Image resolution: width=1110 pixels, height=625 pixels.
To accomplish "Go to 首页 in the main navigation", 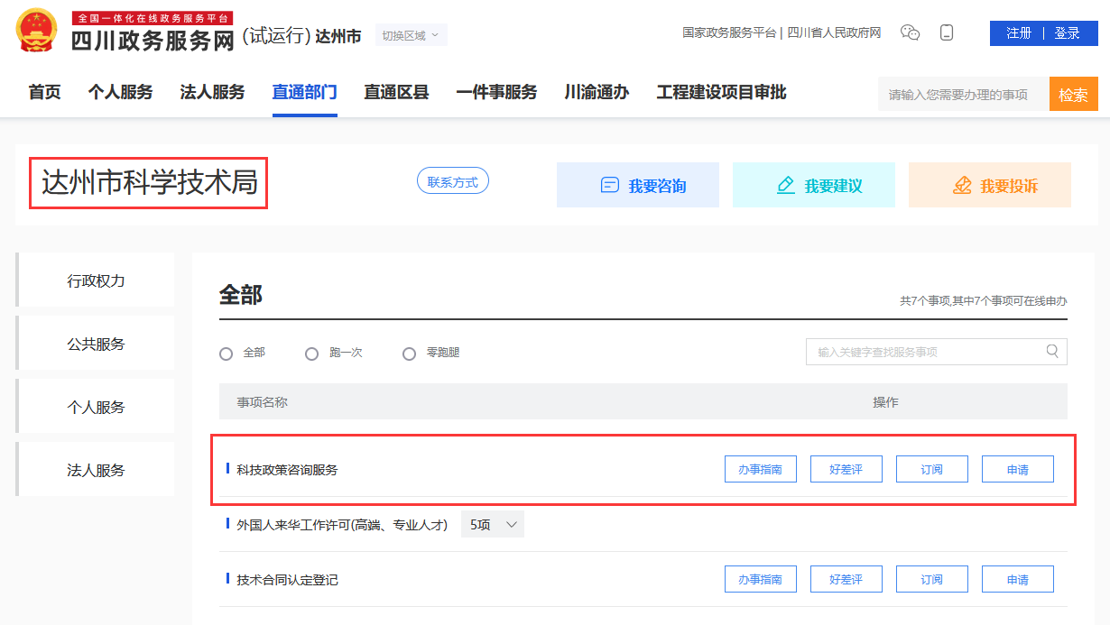I will coord(44,92).
